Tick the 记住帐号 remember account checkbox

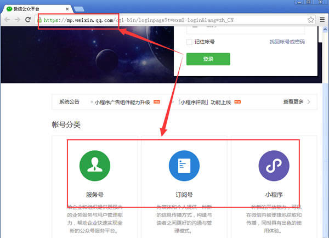[189, 42]
